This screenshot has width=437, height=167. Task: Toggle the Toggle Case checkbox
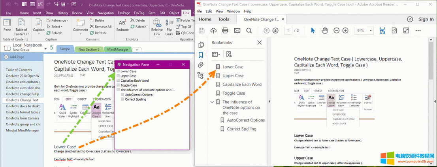click(118, 85)
